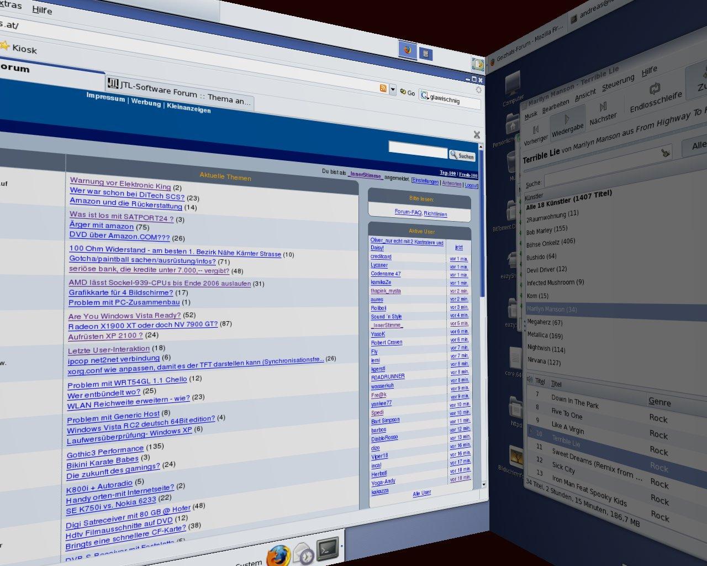Viewport: 707px width, 566px height.
Task: Click the forum search input field
Action: (x=418, y=149)
